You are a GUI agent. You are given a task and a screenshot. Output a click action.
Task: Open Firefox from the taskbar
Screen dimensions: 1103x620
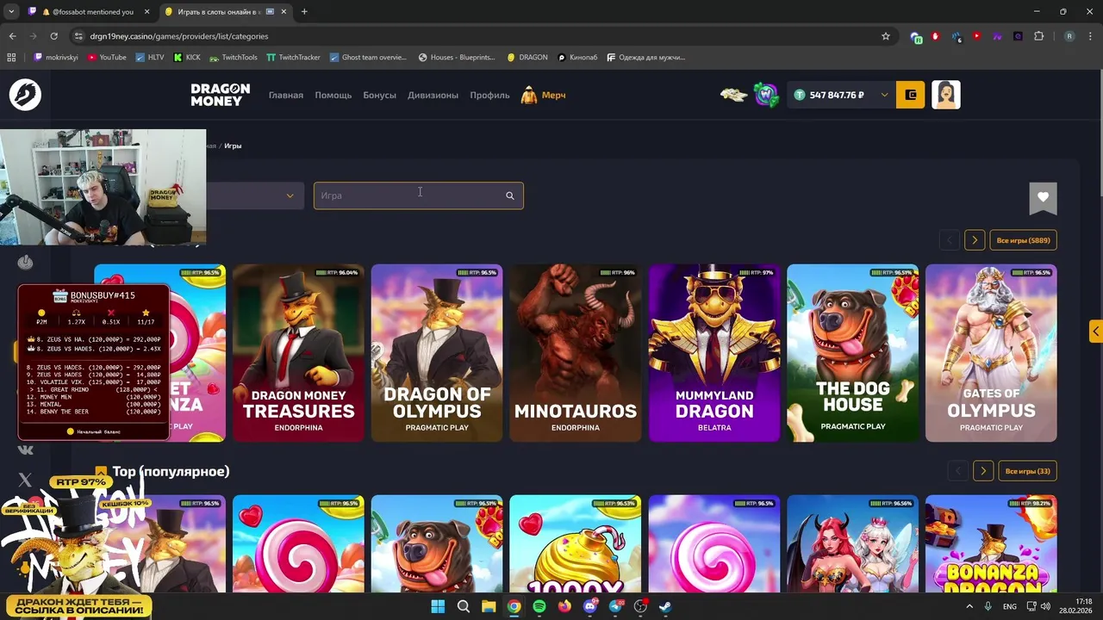point(564,606)
